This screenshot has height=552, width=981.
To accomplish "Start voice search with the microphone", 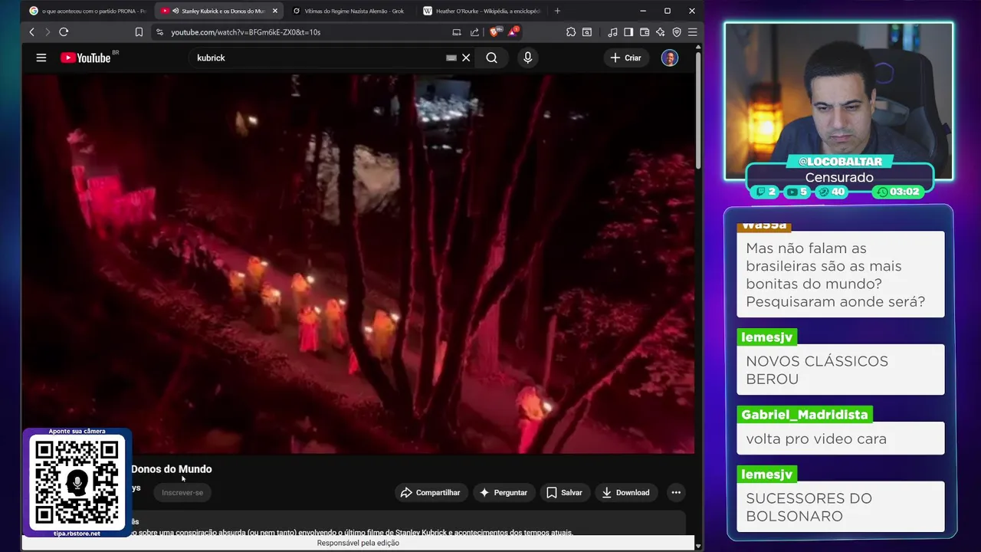I will (x=527, y=58).
